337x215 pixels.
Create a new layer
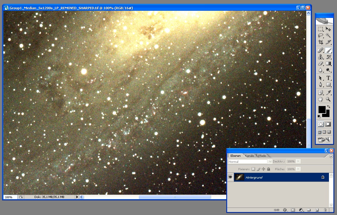click(317, 210)
